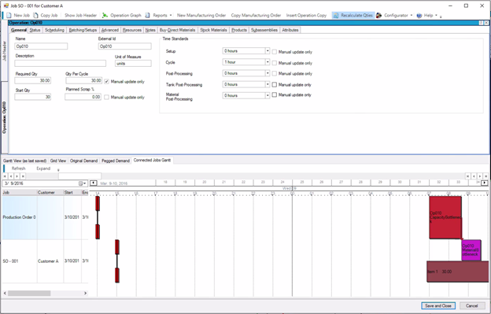491x314 pixels.
Task: Toggle Material Post-Processing Manual update only checkbox
Action: 275,94
